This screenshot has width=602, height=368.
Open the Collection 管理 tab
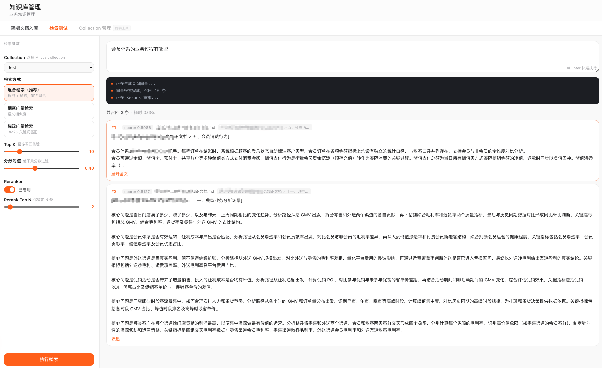[95, 28]
